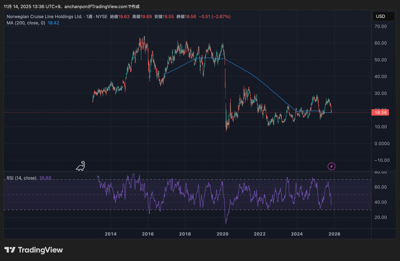
Task: Click the MA value 18.42
Action: click(x=53, y=23)
